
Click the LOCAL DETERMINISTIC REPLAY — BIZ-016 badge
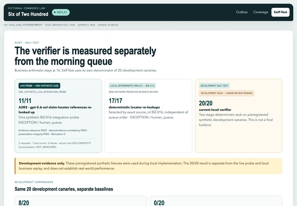click(132, 86)
